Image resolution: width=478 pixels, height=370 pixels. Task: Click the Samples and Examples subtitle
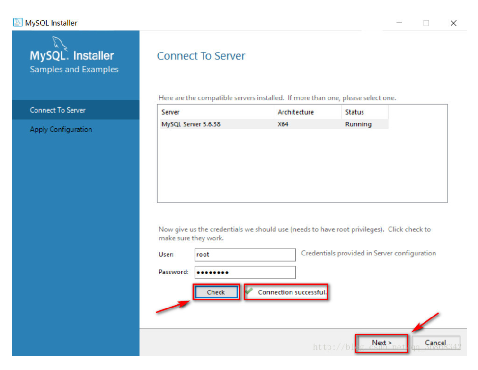[x=74, y=70]
